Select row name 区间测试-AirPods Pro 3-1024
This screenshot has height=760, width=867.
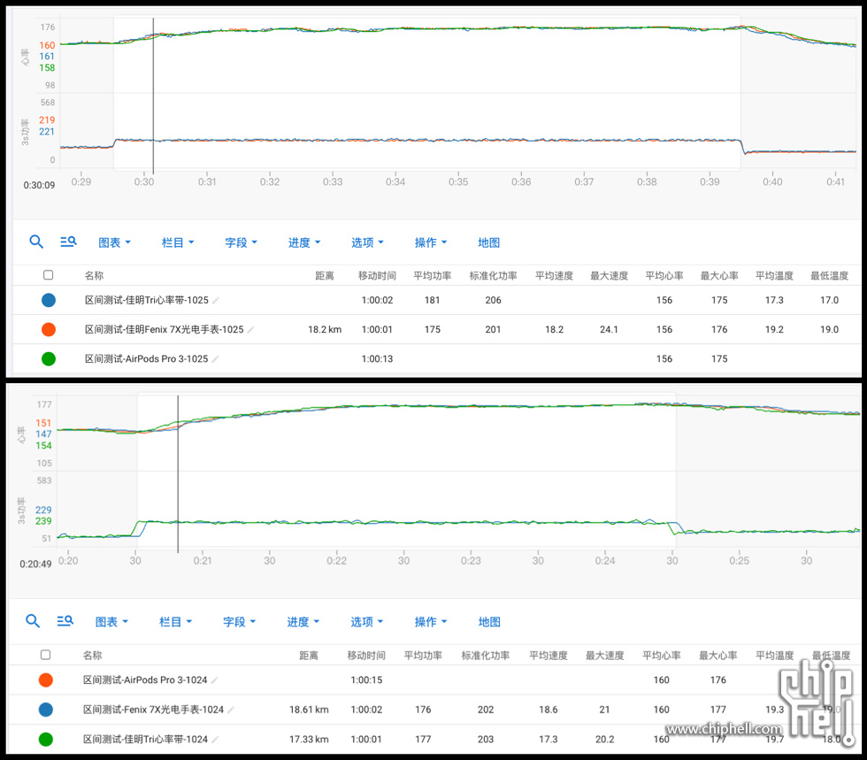point(145,679)
